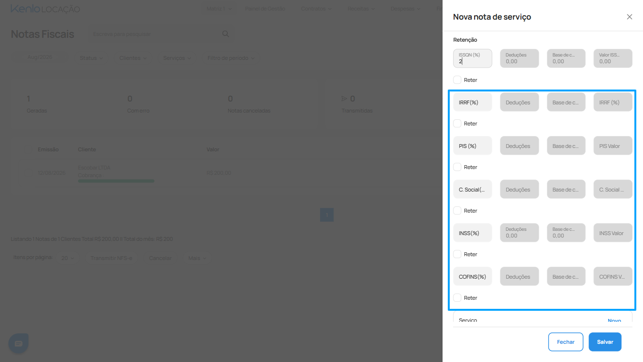Click the Geradas counter label
643x362 pixels.
pyautogui.click(x=37, y=111)
